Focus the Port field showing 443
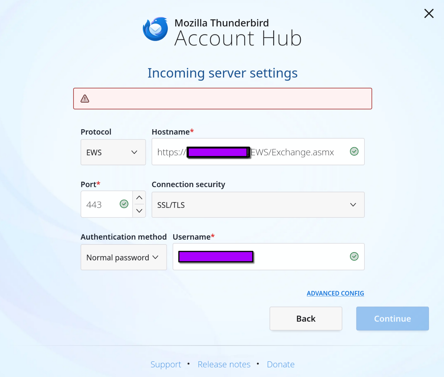 [x=107, y=204]
